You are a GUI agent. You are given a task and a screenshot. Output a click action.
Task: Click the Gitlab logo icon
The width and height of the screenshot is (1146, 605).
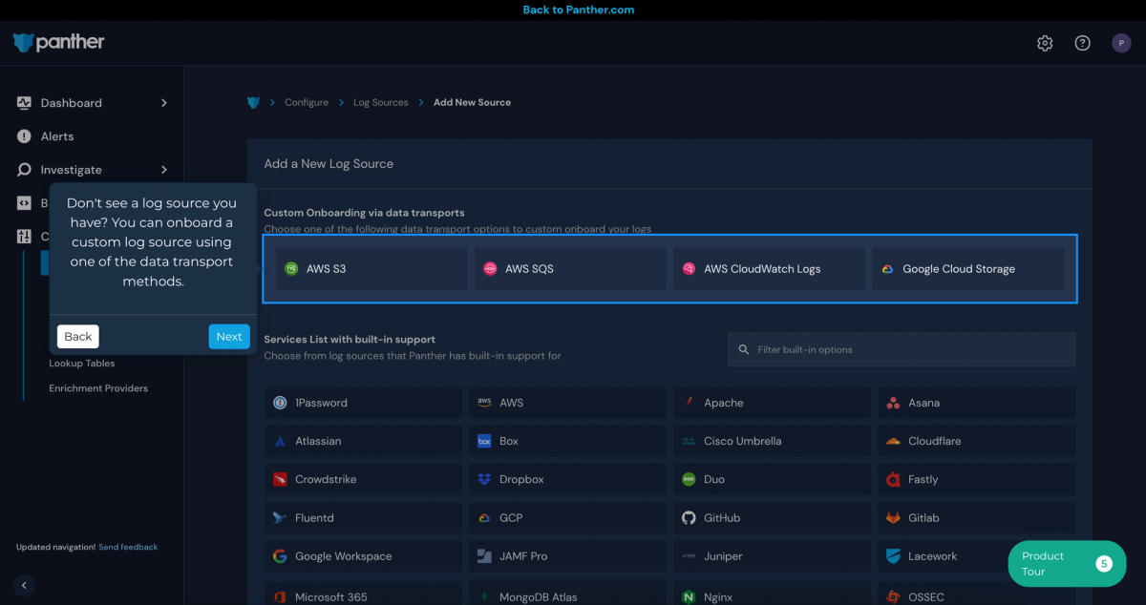(x=893, y=517)
